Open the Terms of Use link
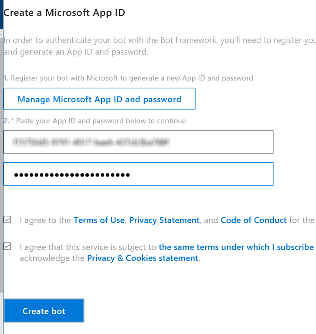The image size is (316, 334). click(x=99, y=220)
